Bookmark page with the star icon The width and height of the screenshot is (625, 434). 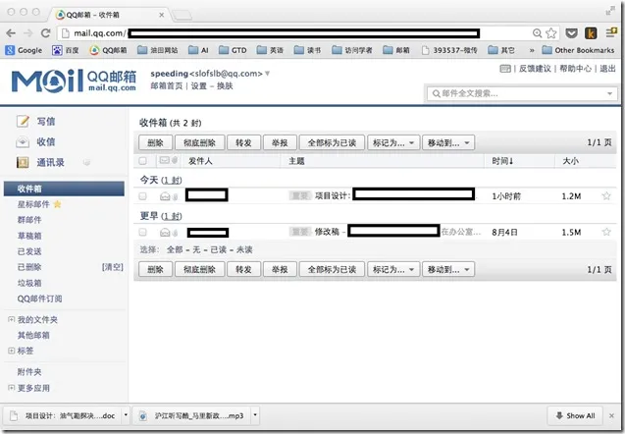pyautogui.click(x=551, y=33)
